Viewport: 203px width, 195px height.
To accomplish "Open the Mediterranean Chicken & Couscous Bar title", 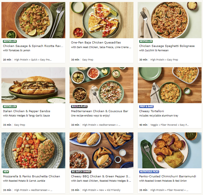I will point(100,111).
